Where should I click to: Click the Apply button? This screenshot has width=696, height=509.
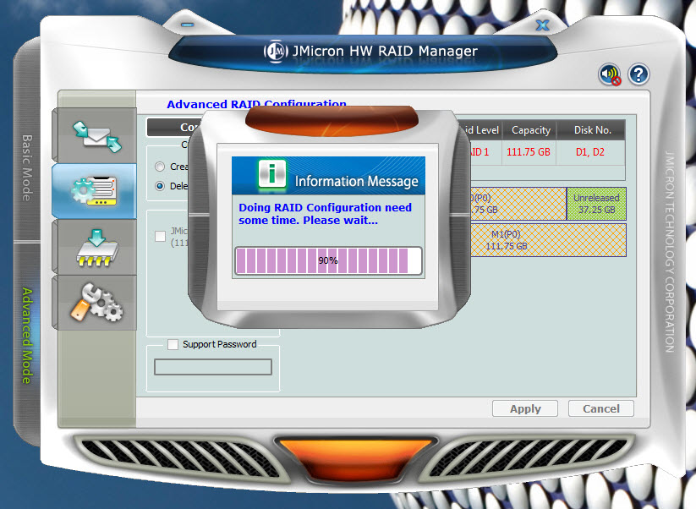point(525,408)
